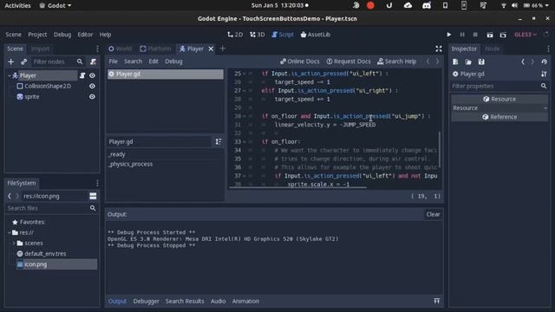Toggle distraction free mode
Image resolution: width=555 pixels, height=312 pixels.
pyautogui.click(x=439, y=49)
